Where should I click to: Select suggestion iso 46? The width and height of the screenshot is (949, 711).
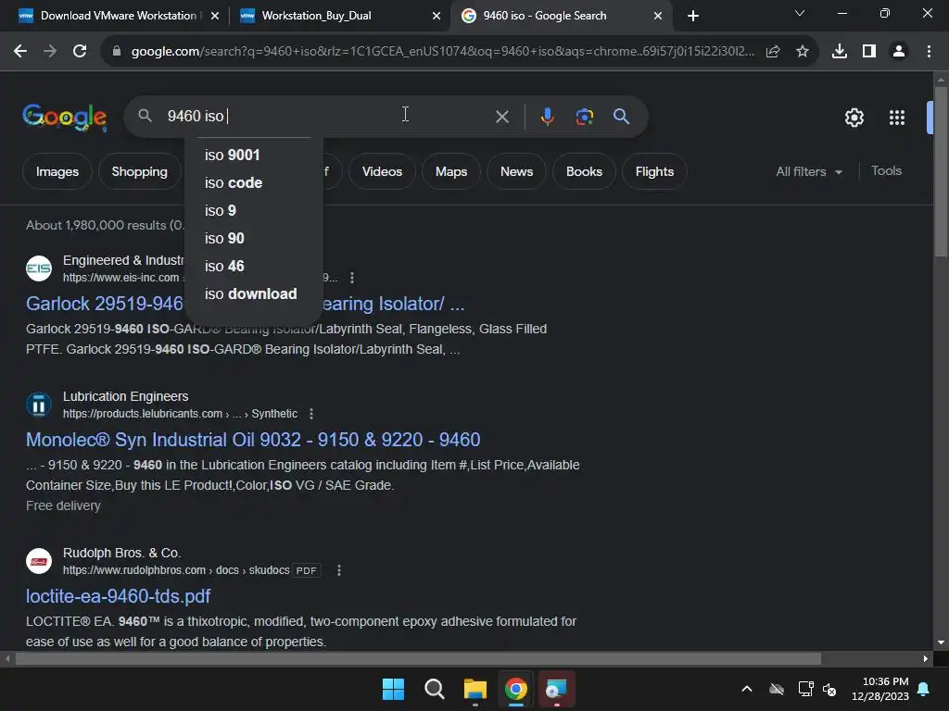(254, 266)
